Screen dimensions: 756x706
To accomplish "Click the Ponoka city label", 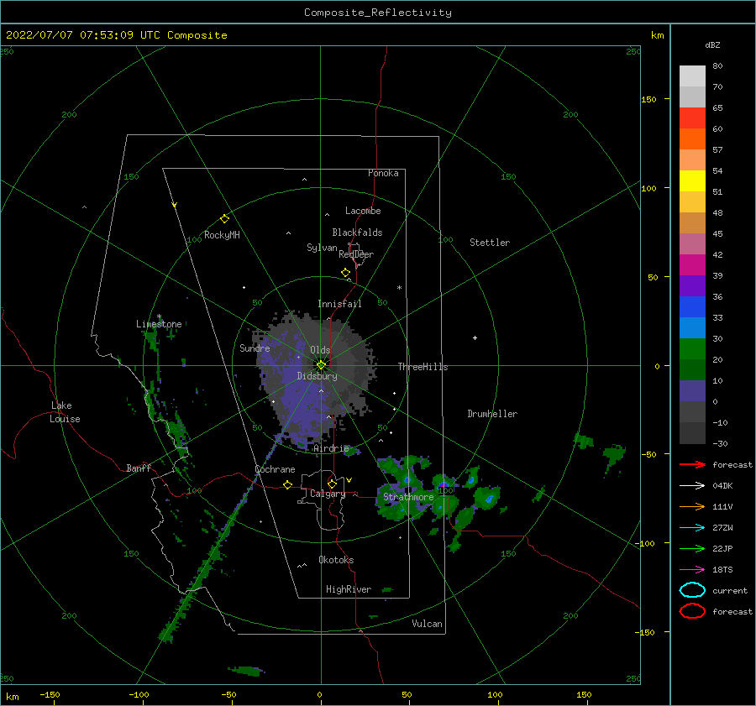I will click(383, 173).
